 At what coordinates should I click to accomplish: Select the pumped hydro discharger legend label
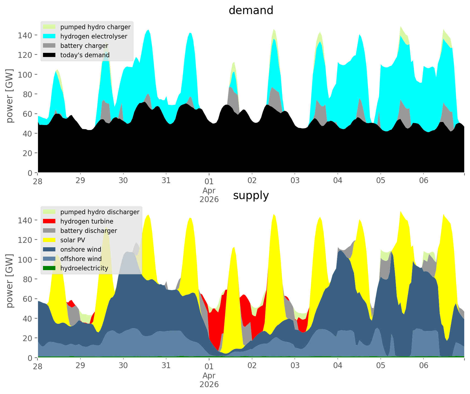(100, 212)
